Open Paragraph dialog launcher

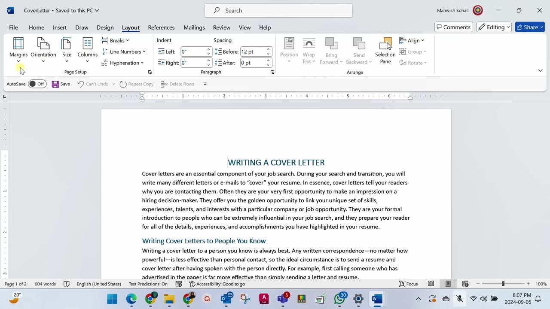click(272, 72)
